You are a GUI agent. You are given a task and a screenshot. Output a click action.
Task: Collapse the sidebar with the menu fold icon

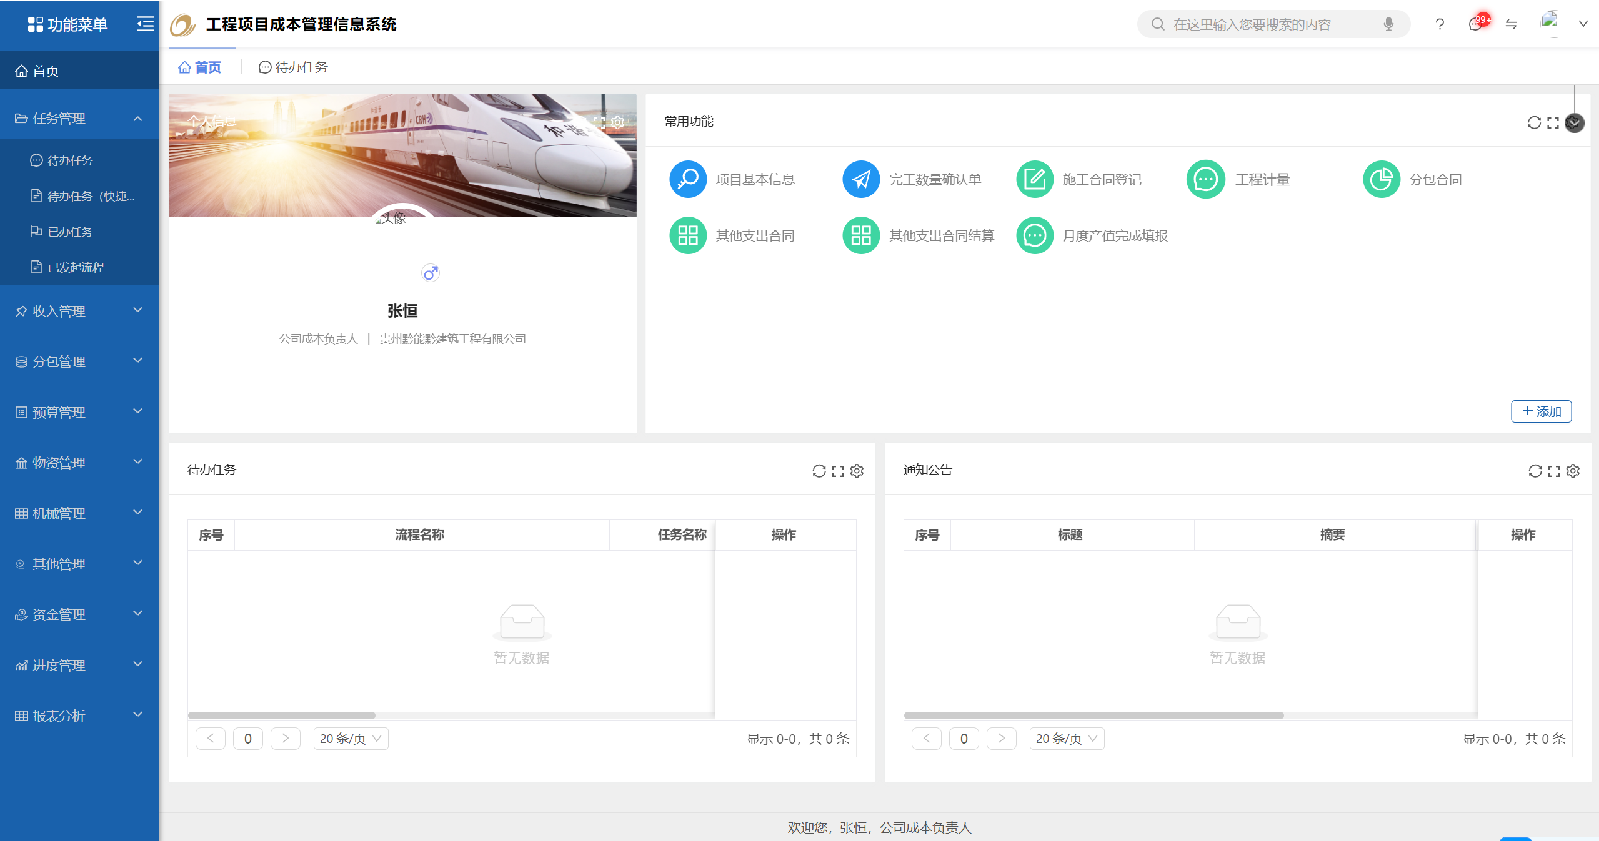coord(145,24)
